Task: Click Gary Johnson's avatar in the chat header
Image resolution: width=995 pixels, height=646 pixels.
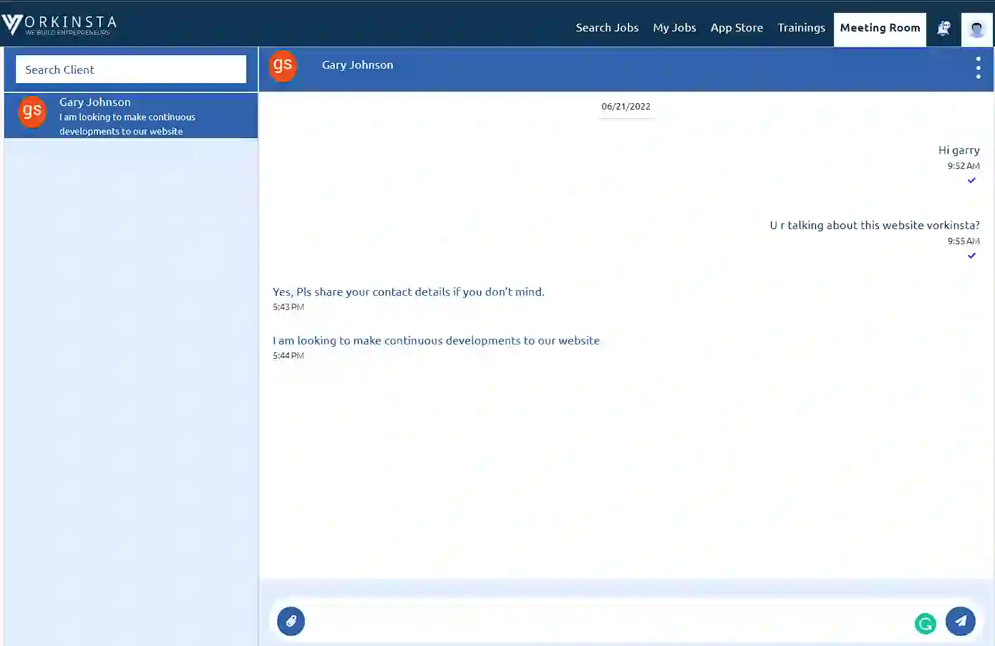Action: pos(283,66)
